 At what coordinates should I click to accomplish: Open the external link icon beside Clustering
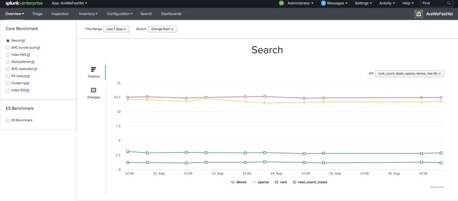[x=27, y=84]
